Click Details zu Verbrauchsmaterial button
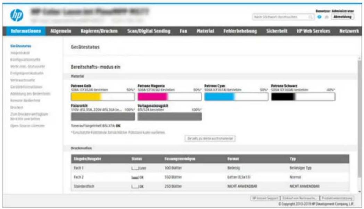Screen dimensions: 364x209 [210, 138]
